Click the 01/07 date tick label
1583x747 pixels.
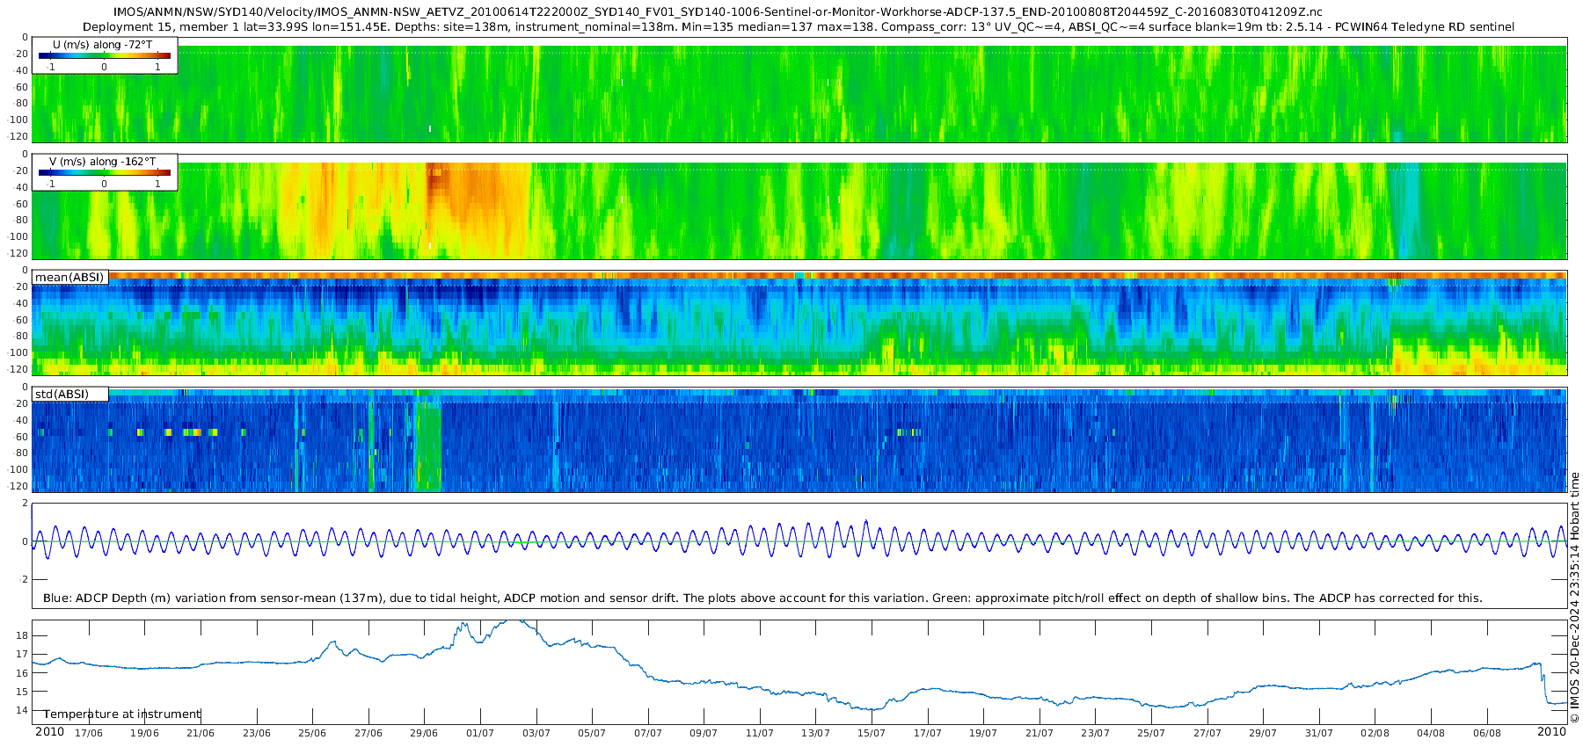coord(480,733)
